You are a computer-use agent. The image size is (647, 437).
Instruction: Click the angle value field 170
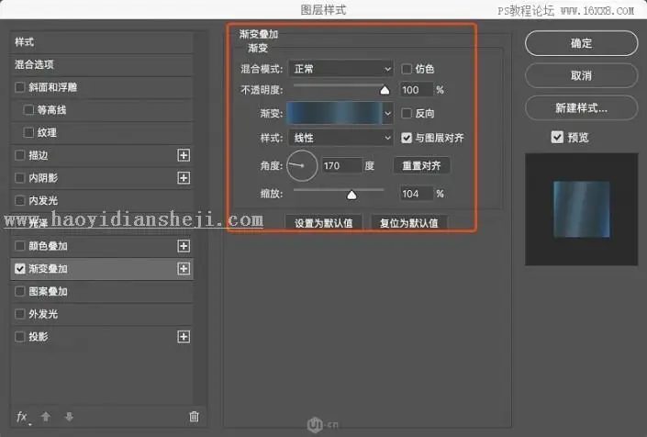tap(341, 166)
